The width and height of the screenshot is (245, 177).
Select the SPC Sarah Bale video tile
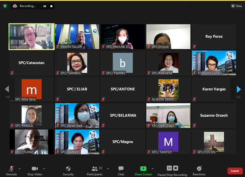click(77, 115)
